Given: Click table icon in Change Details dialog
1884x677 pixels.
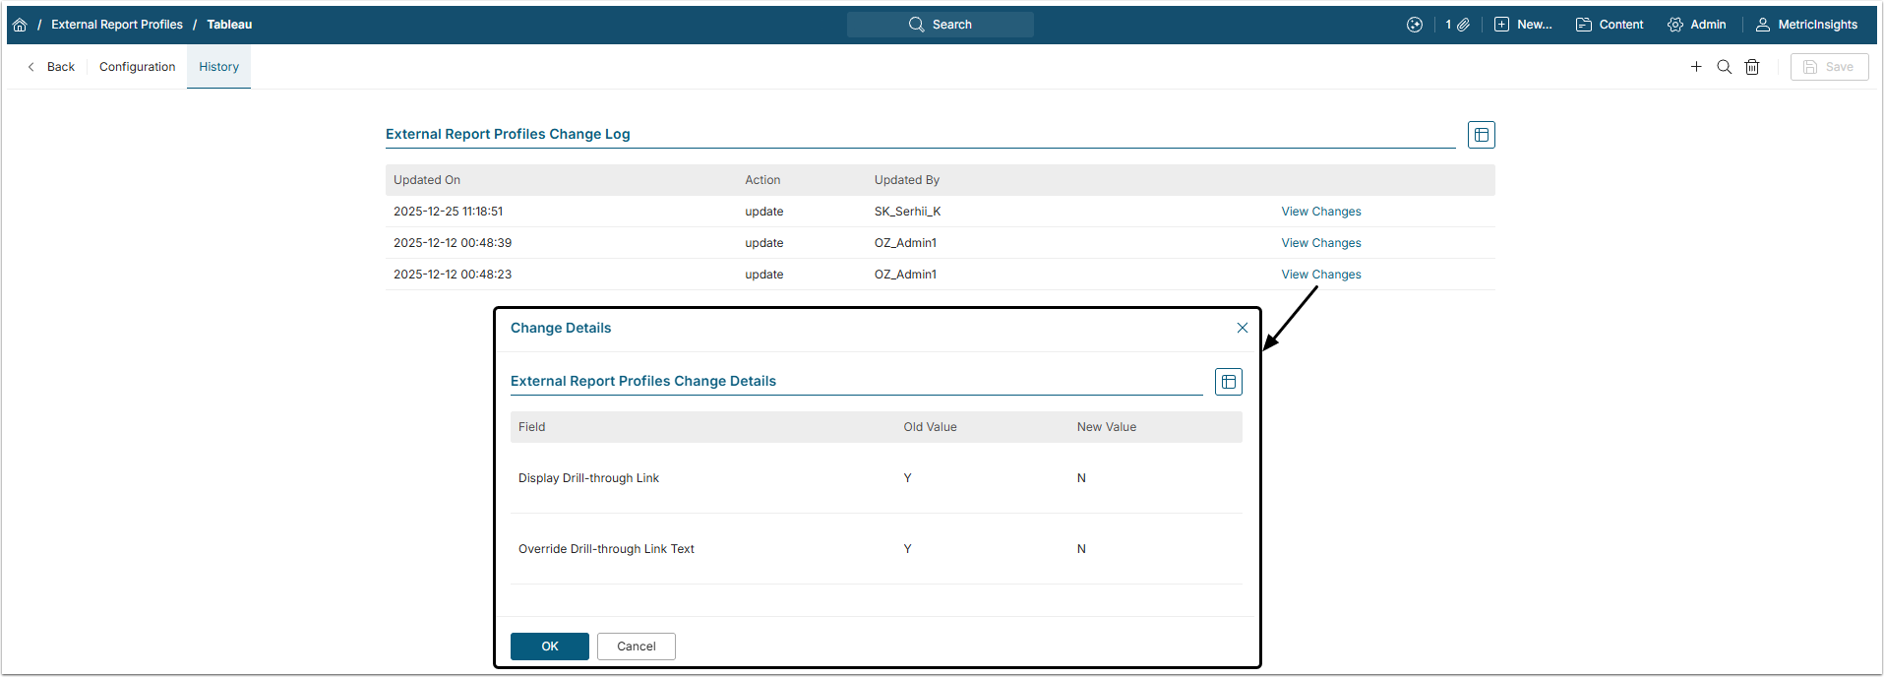Looking at the screenshot, I should (x=1228, y=382).
